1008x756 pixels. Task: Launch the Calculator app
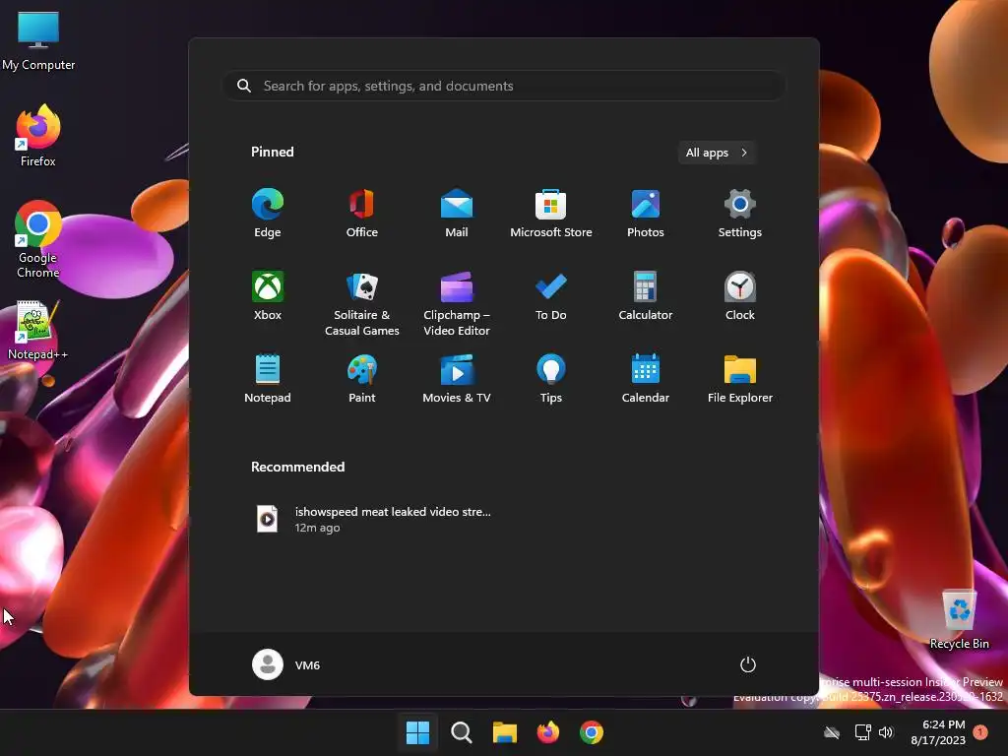coord(646,295)
